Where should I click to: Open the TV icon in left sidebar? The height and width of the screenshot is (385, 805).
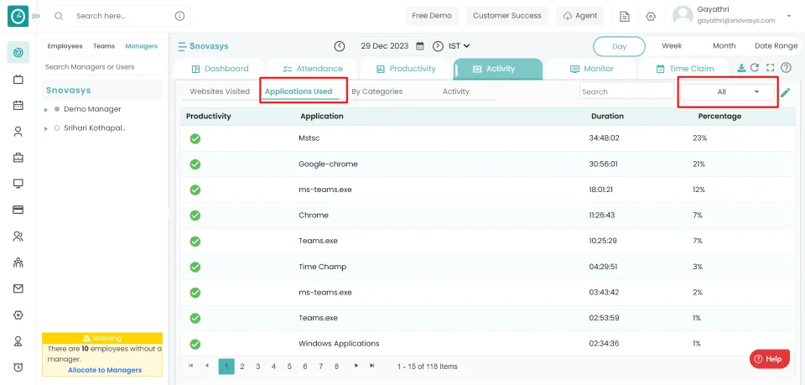[x=18, y=79]
